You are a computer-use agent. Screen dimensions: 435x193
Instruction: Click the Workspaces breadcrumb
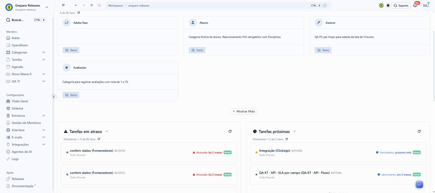coord(116,6)
